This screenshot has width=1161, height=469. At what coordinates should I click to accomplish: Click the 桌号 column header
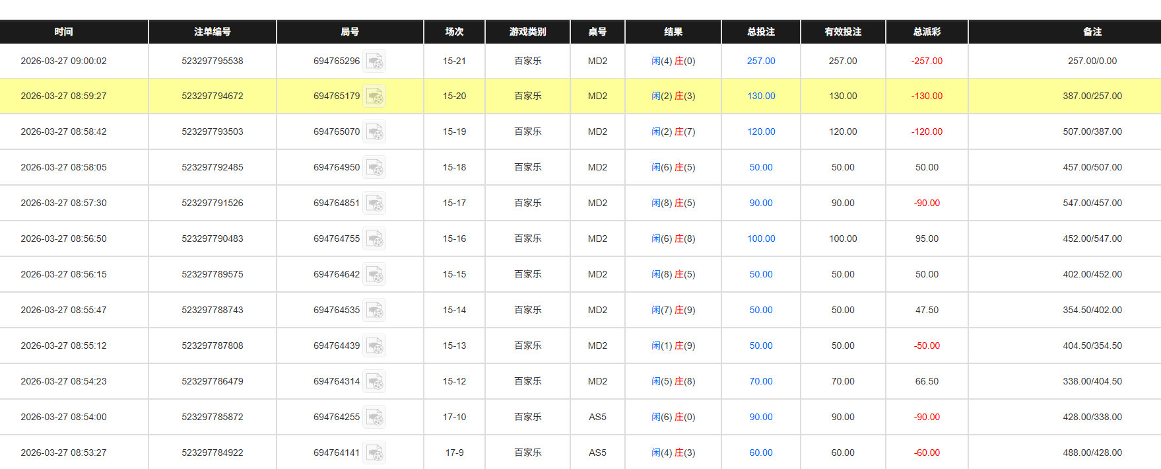coord(597,32)
